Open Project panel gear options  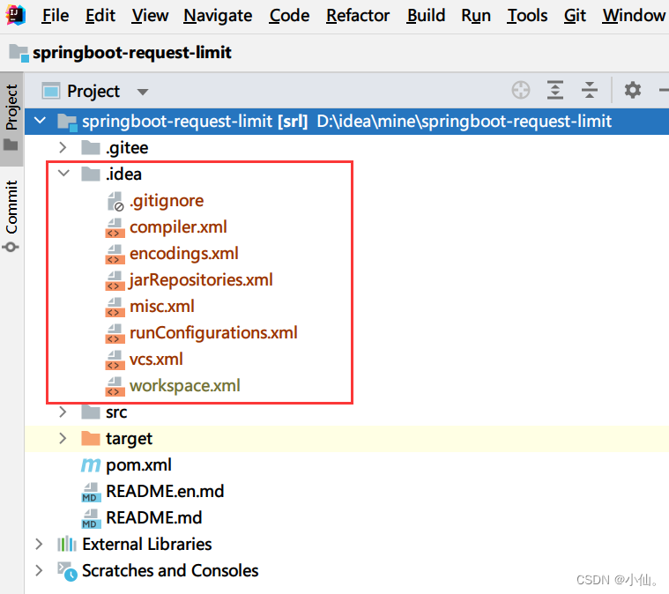pos(632,90)
